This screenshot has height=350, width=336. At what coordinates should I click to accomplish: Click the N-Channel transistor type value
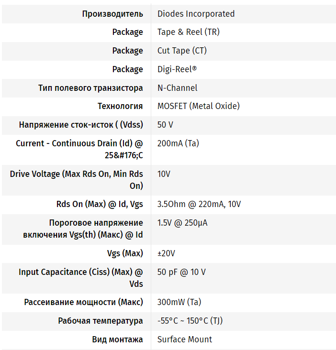click(x=177, y=88)
